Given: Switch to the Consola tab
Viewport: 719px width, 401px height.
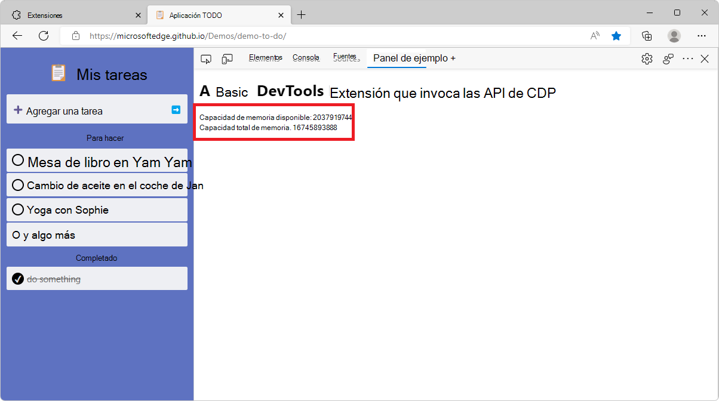Looking at the screenshot, I should click(305, 57).
